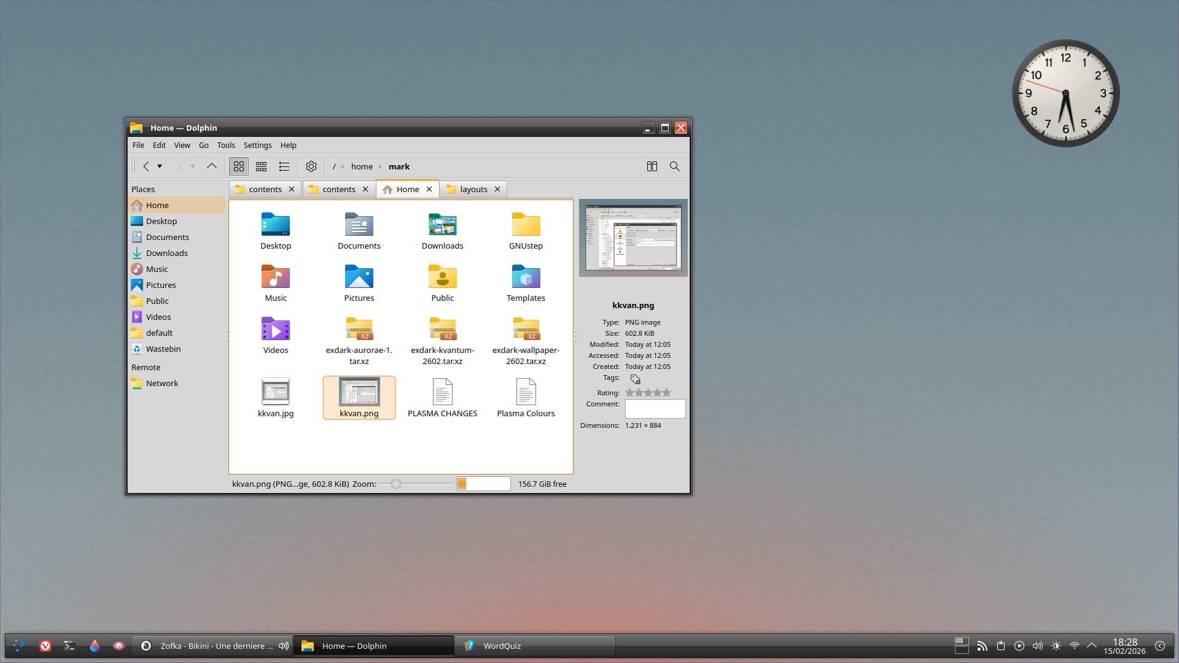Open the Tools menu
1179x663 pixels.
[226, 145]
